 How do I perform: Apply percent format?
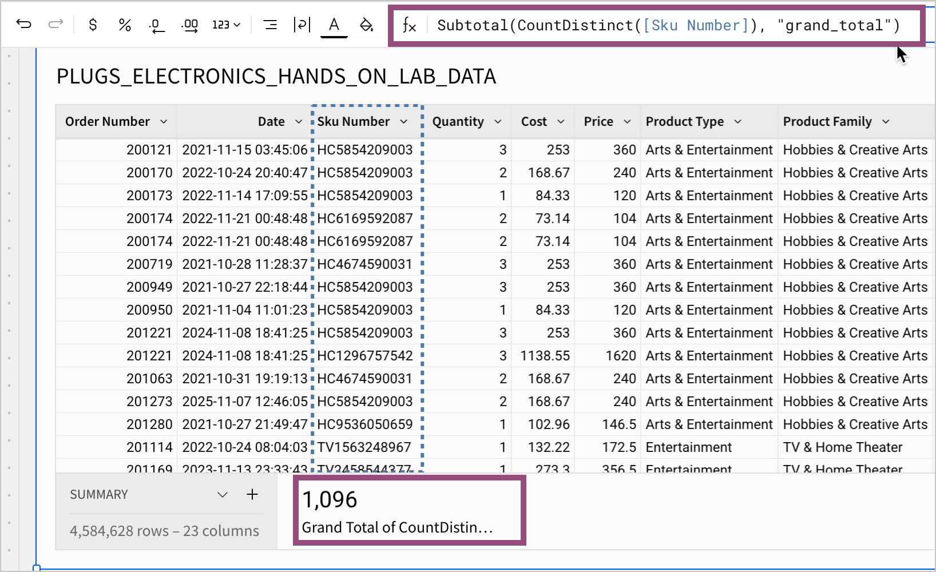125,25
